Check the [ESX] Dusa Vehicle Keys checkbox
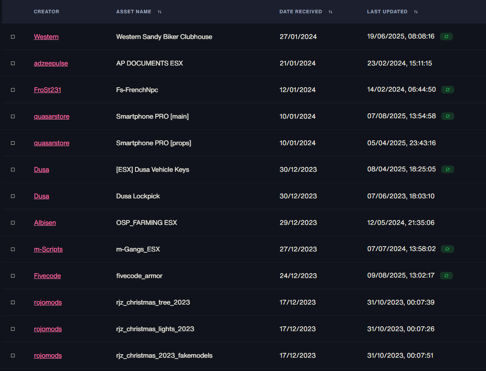The height and width of the screenshot is (371, 486). tap(13, 170)
